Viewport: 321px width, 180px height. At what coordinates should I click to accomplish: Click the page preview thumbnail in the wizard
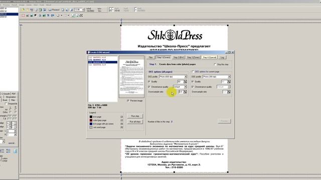point(131,76)
